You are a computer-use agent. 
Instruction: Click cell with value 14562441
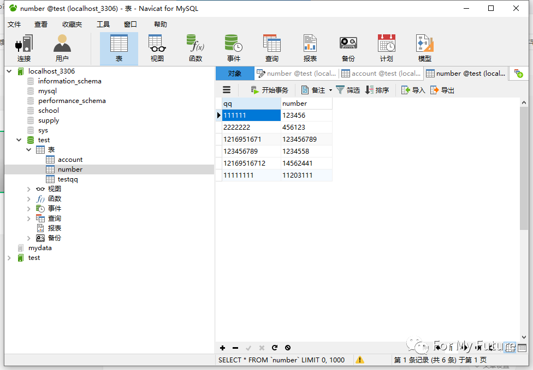306,163
